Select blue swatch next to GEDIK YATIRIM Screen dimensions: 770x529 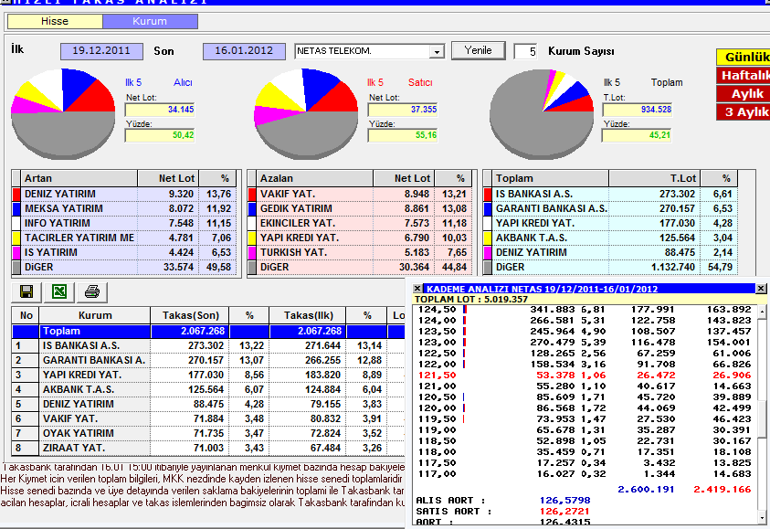pyautogui.click(x=252, y=208)
